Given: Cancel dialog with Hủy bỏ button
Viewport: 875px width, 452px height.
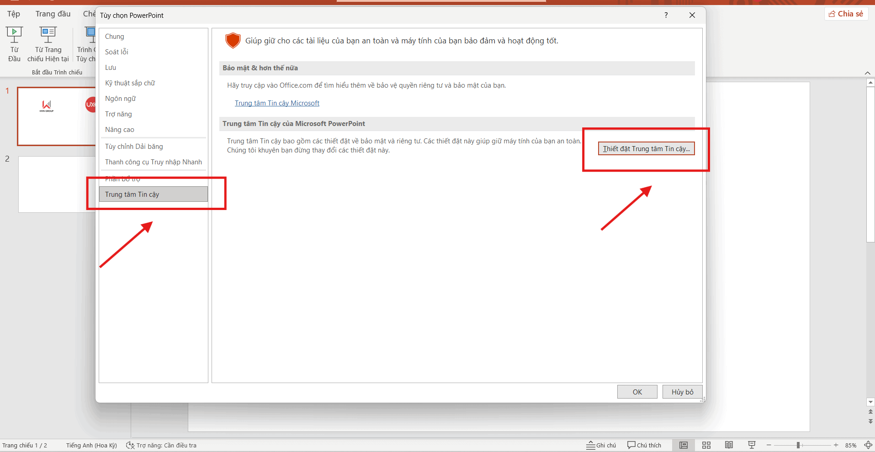Looking at the screenshot, I should click(x=683, y=392).
